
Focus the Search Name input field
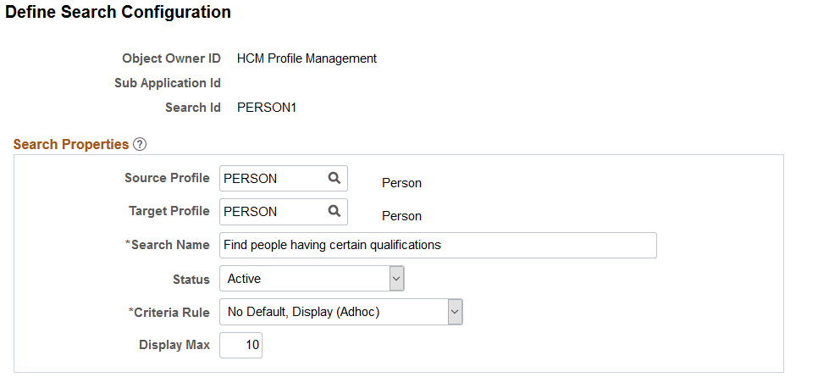437,245
